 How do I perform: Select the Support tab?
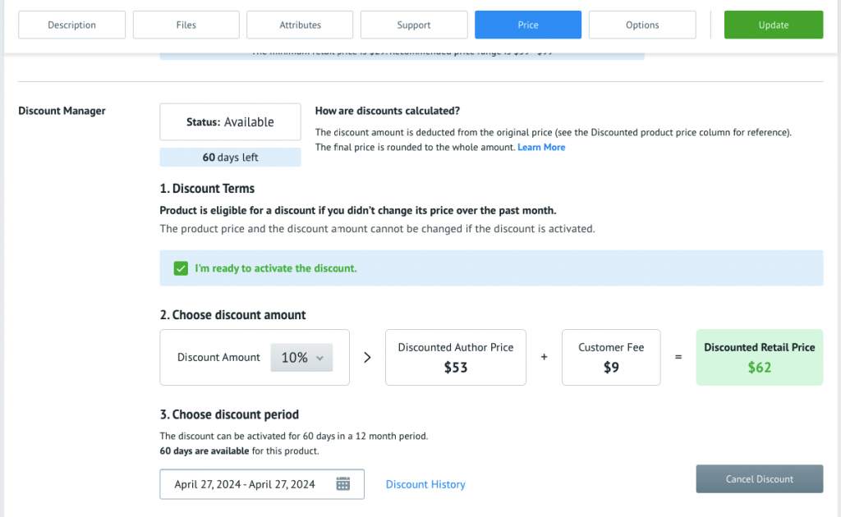[x=414, y=25]
